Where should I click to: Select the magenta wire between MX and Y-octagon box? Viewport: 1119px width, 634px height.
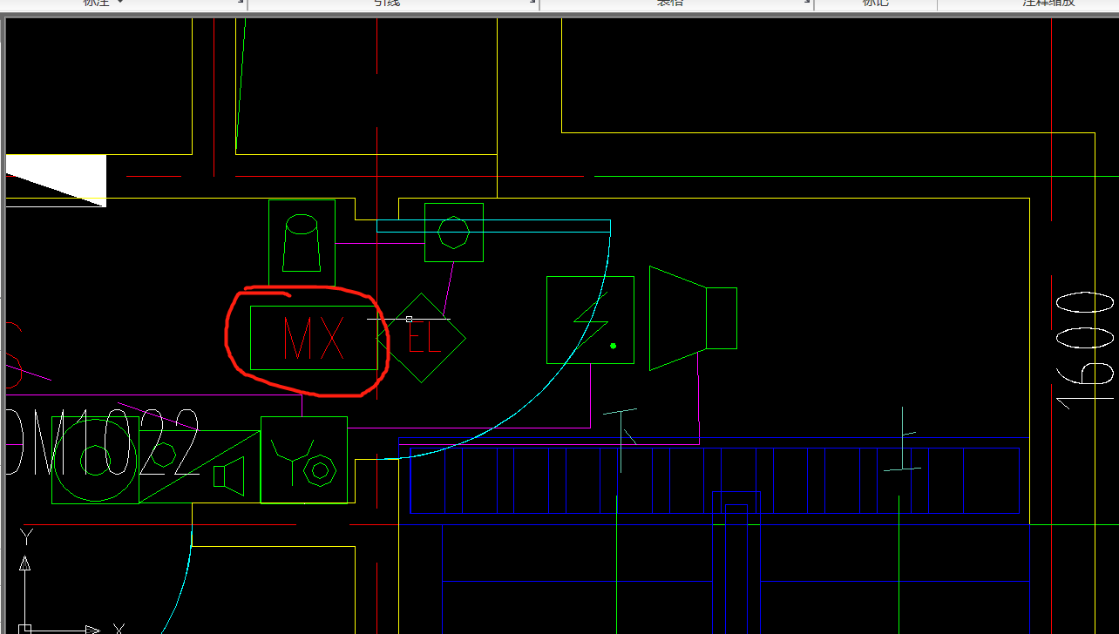pyautogui.click(x=302, y=406)
